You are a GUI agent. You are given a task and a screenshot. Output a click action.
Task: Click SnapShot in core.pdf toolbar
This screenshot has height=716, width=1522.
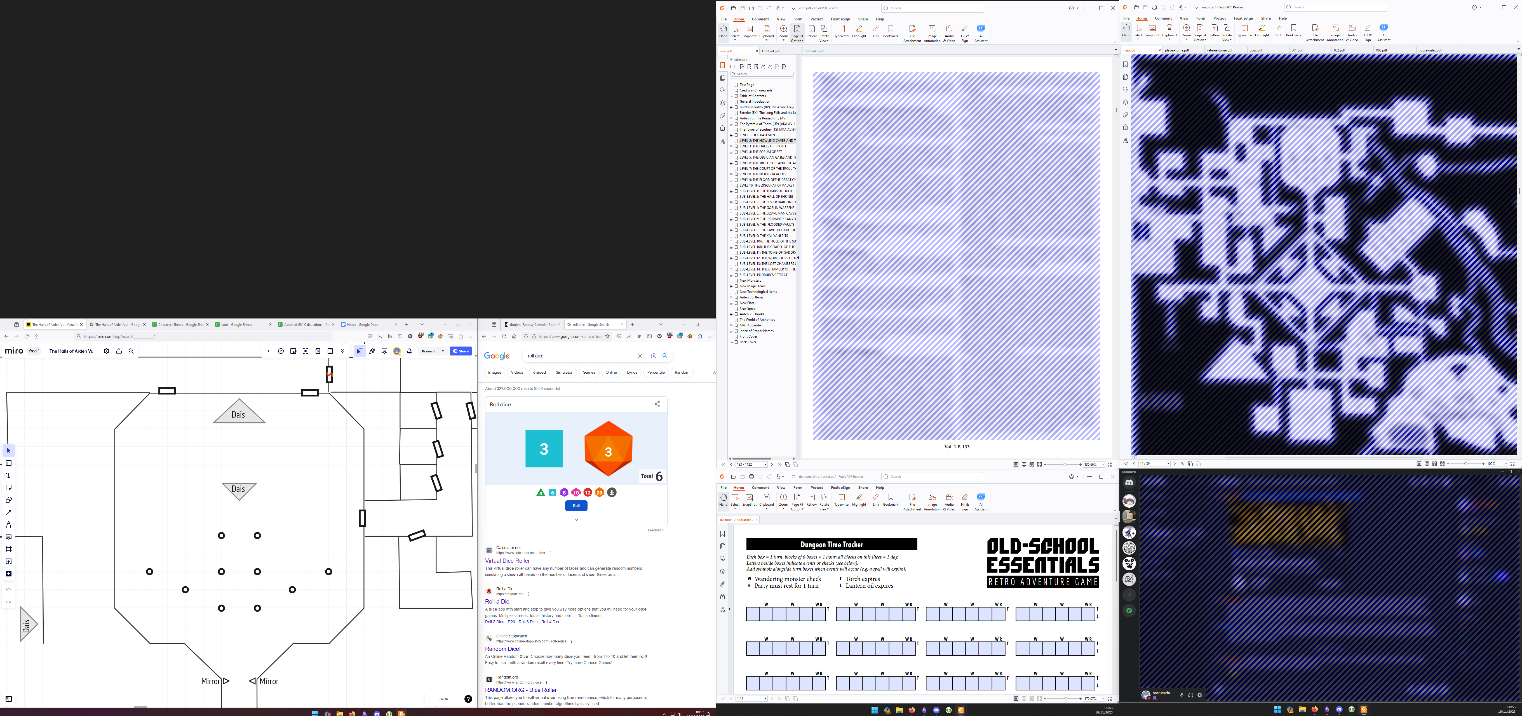[x=749, y=31]
